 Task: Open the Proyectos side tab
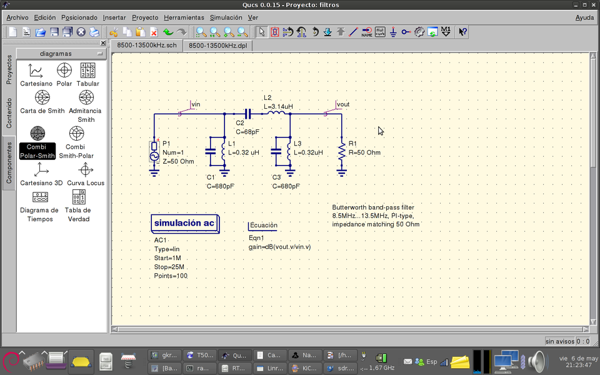click(x=9, y=69)
